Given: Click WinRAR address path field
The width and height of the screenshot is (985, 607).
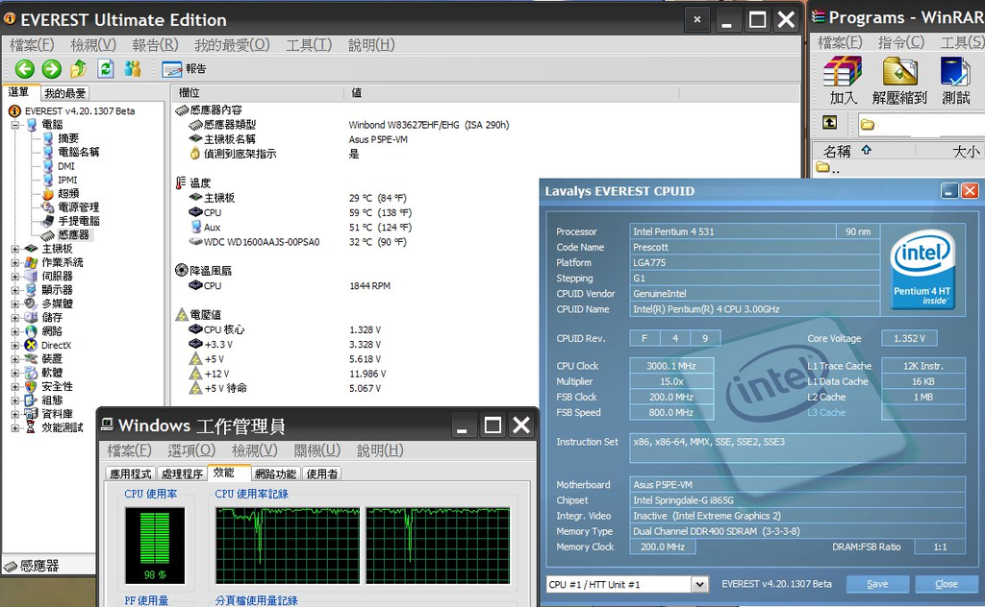Looking at the screenshot, I should point(921,124).
